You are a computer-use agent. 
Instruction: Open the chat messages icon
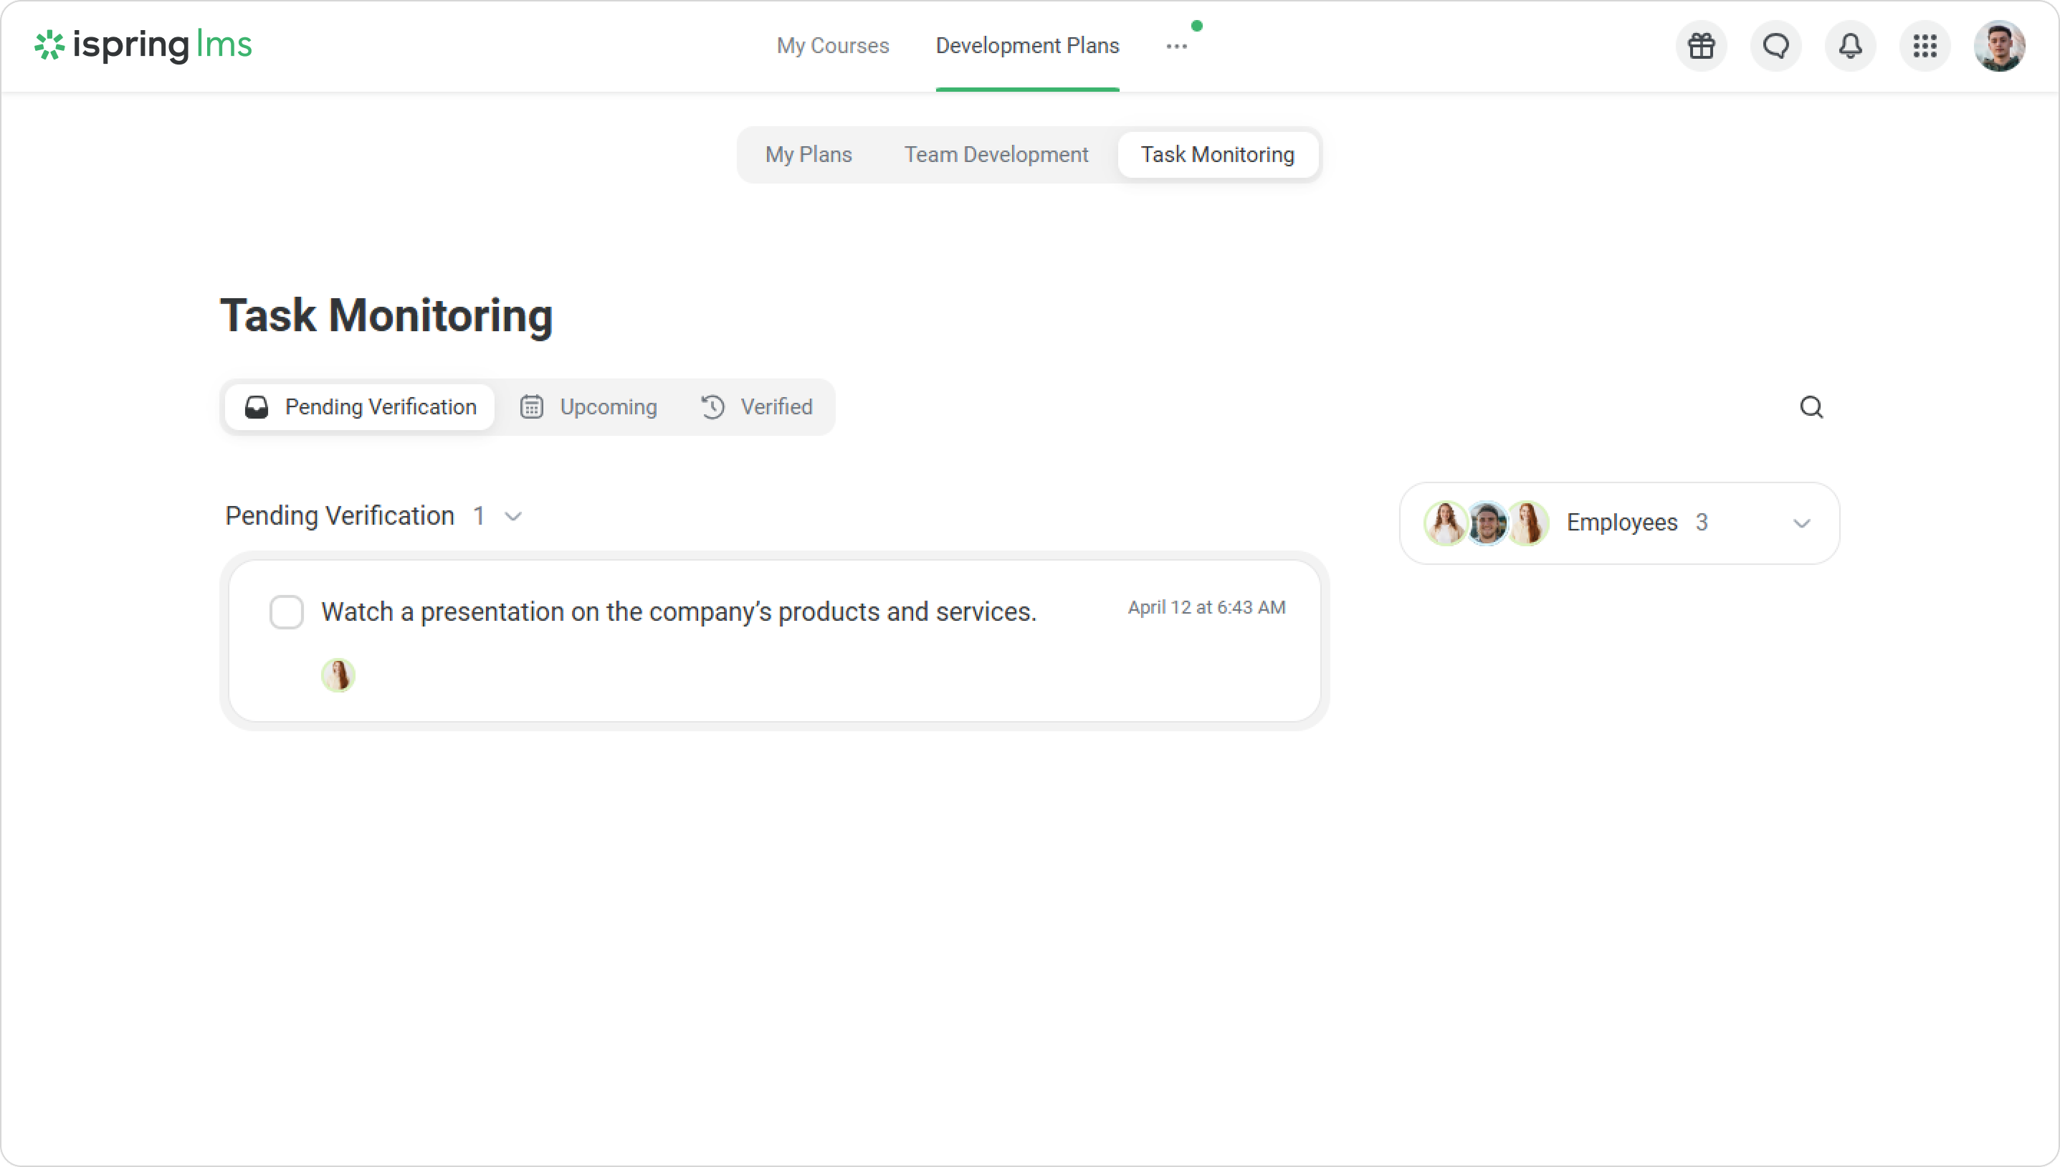click(1775, 47)
